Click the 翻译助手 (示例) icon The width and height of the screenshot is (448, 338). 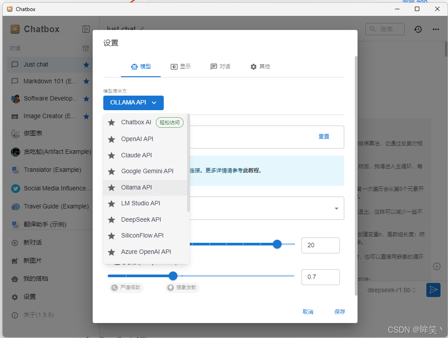pyautogui.click(x=15, y=224)
